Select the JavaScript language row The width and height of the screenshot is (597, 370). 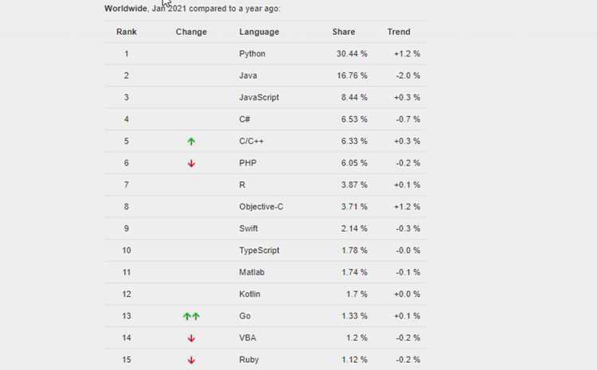265,97
